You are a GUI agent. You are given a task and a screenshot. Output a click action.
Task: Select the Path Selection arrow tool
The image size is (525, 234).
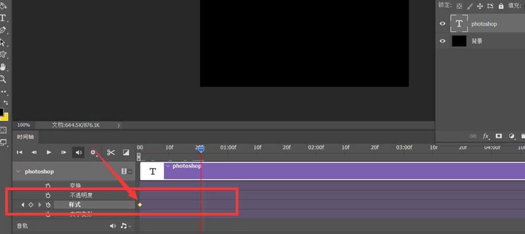click(x=3, y=43)
